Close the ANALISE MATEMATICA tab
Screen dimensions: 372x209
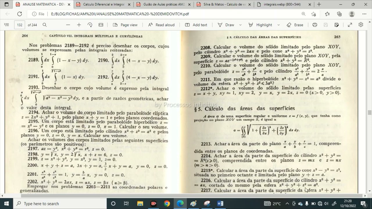[x=69, y=5]
